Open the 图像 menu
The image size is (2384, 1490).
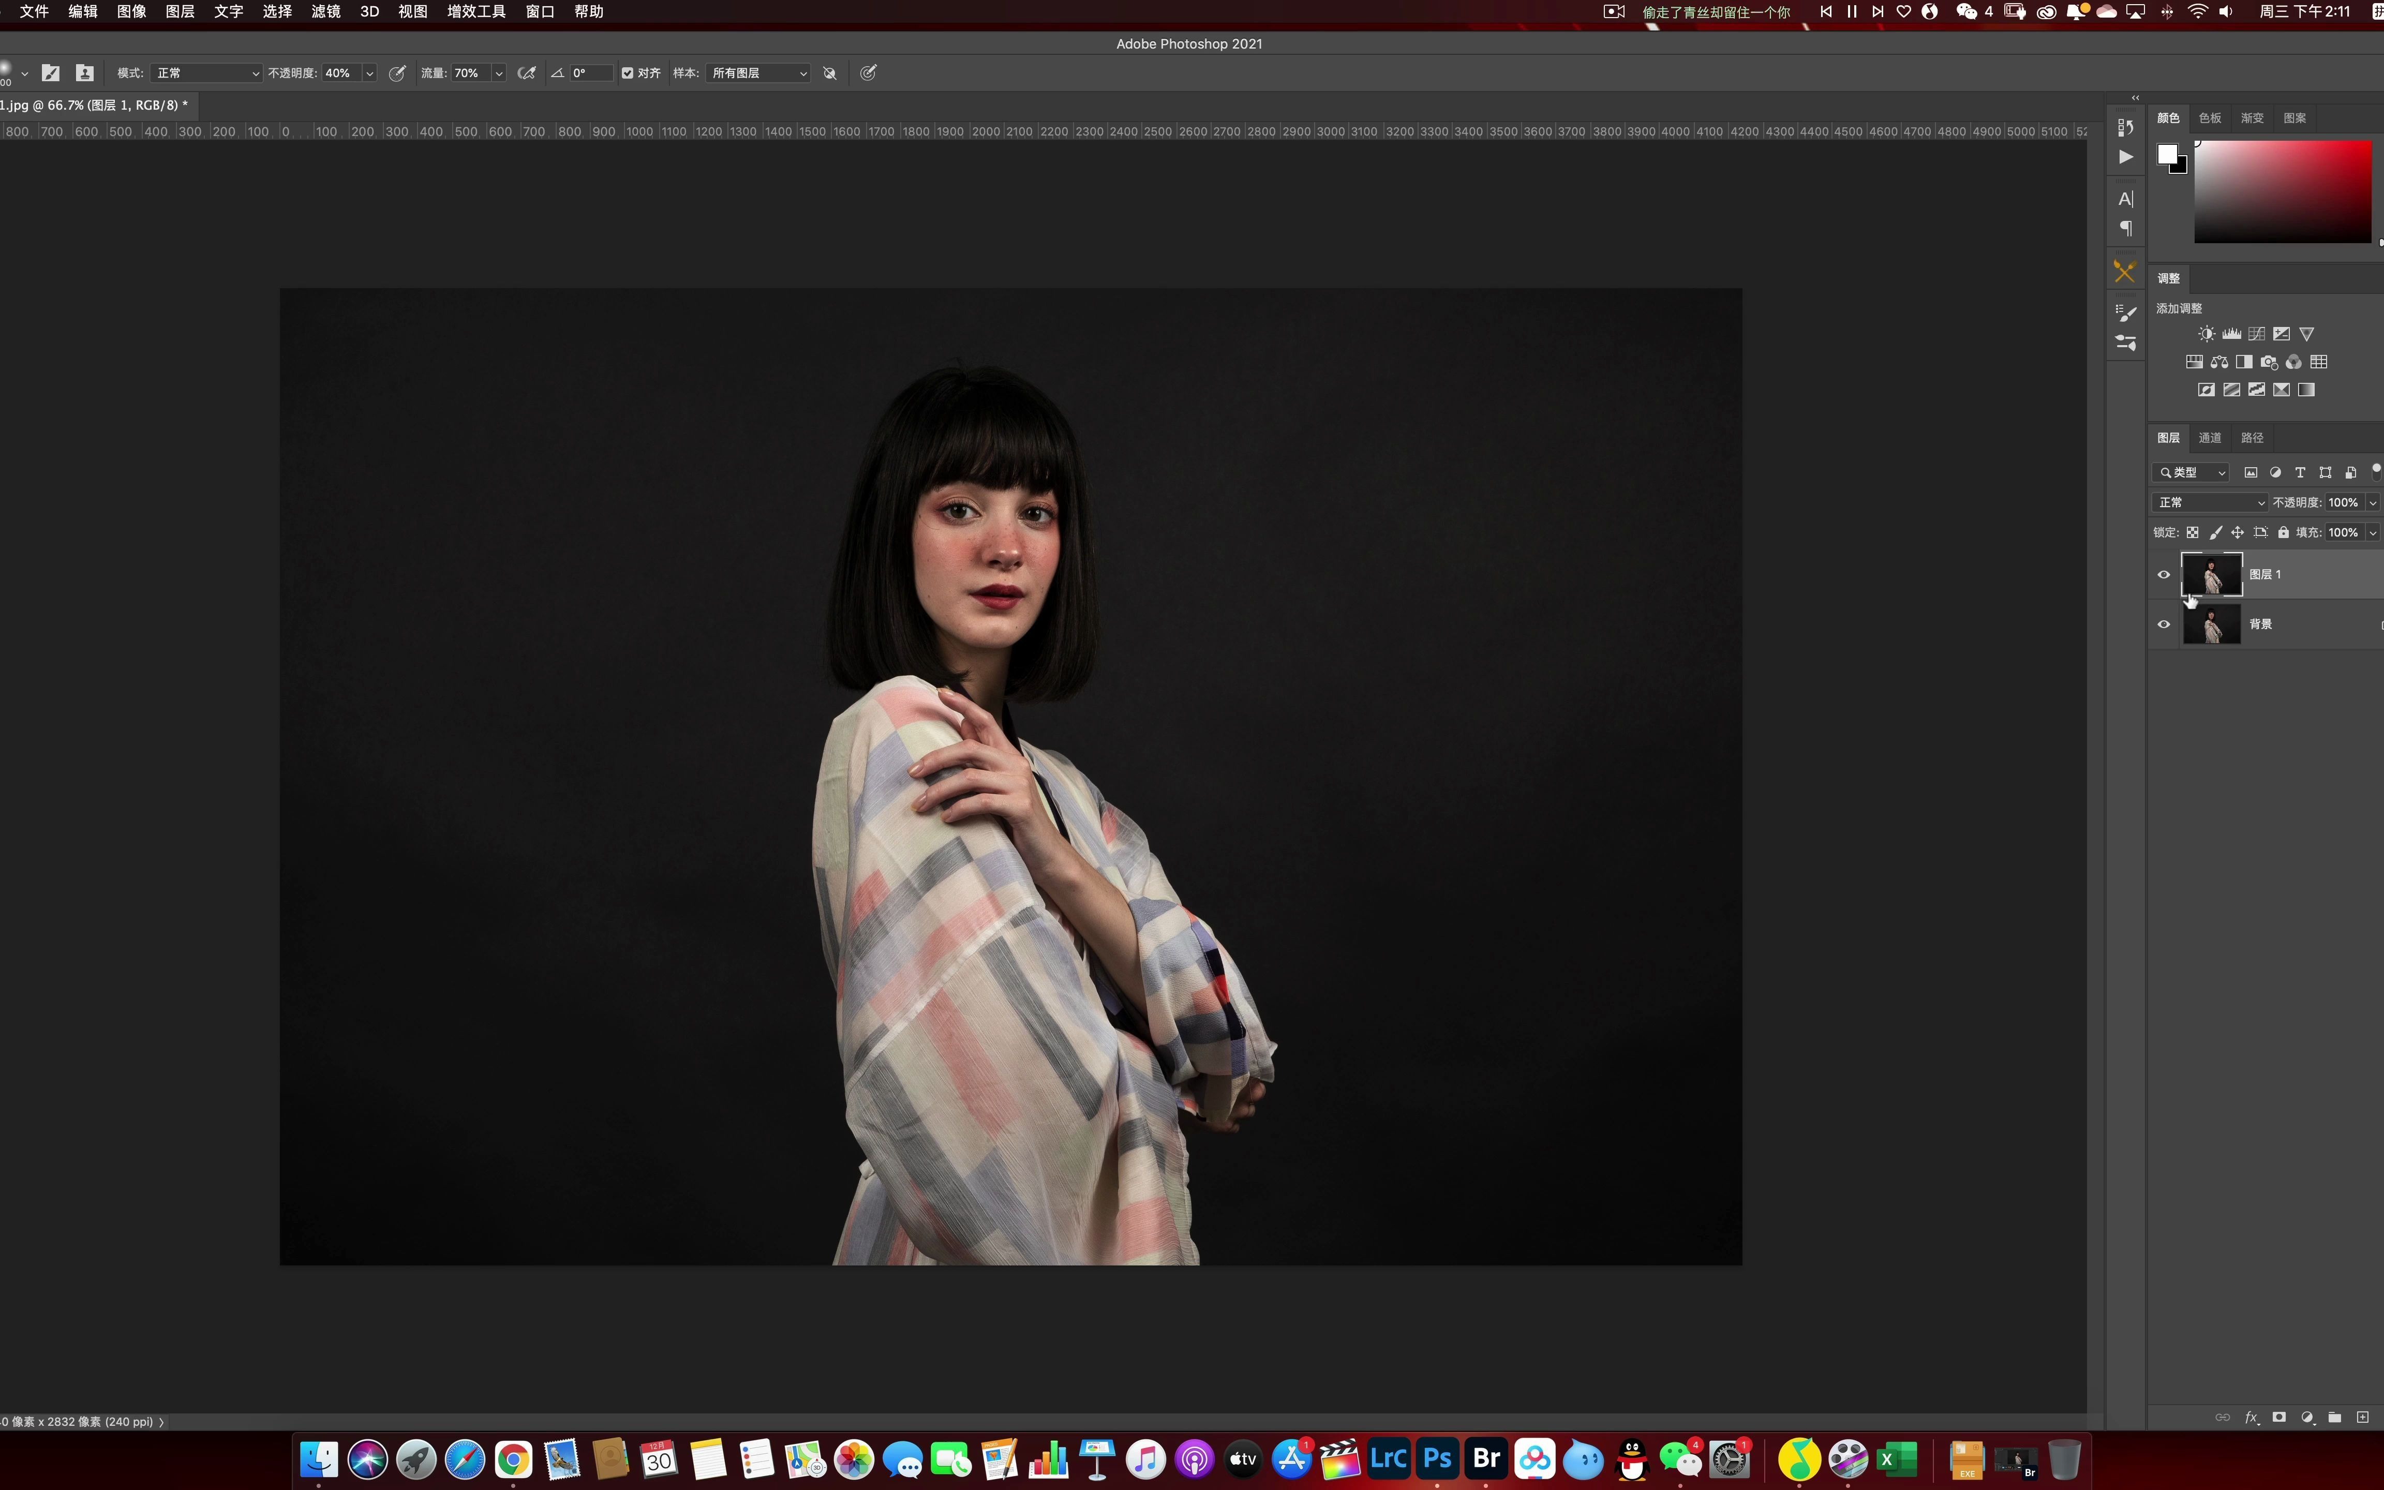pyautogui.click(x=132, y=12)
